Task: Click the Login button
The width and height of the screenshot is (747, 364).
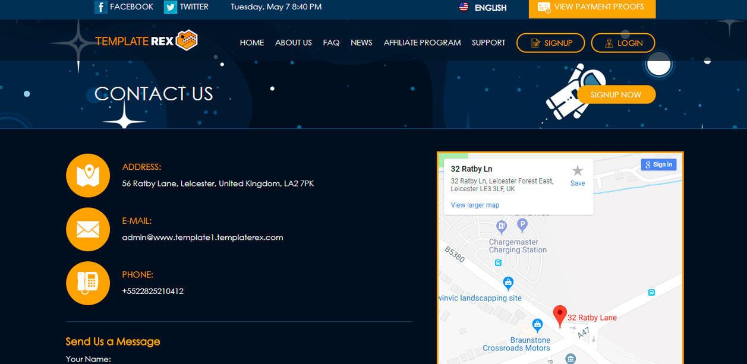Action: coord(623,43)
